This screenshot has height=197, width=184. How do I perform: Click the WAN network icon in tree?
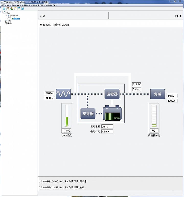pos(6,20)
